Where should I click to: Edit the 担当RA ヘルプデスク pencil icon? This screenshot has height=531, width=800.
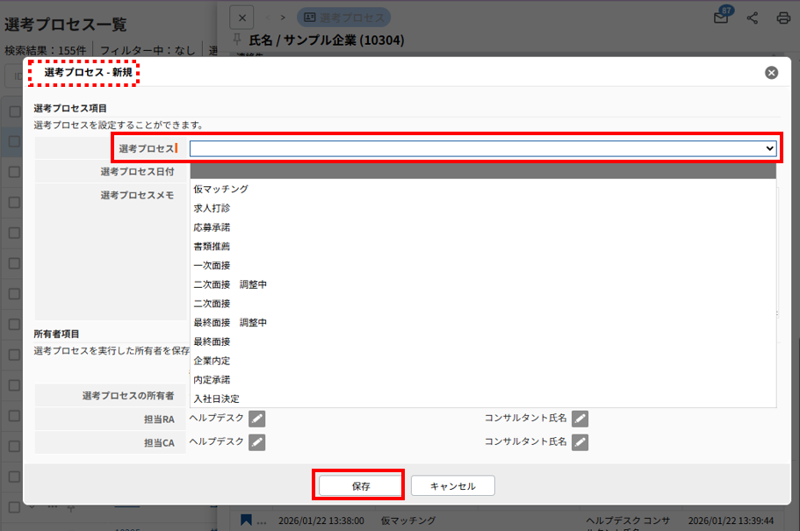[x=256, y=419]
